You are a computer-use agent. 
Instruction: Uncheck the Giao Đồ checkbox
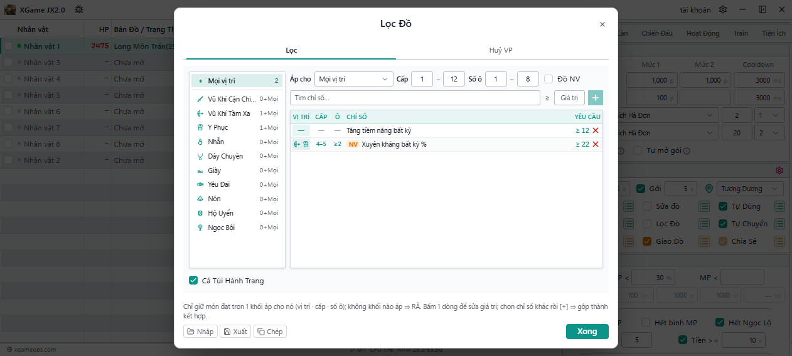coord(648,241)
